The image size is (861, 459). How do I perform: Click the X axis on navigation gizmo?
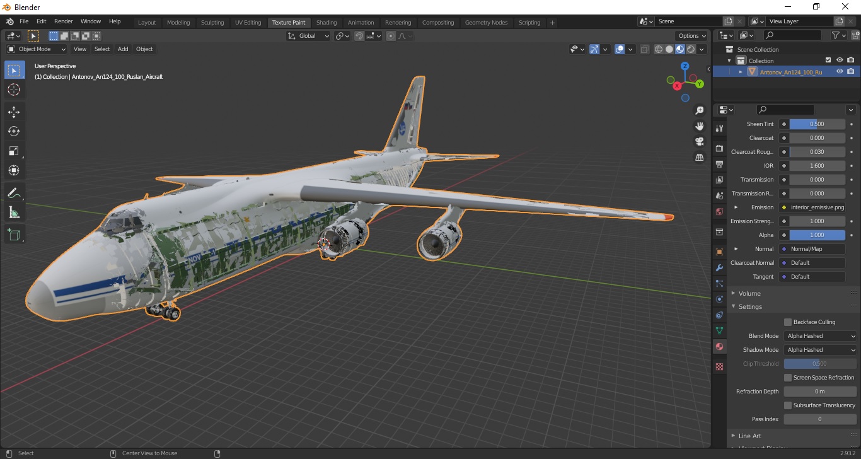tap(677, 85)
